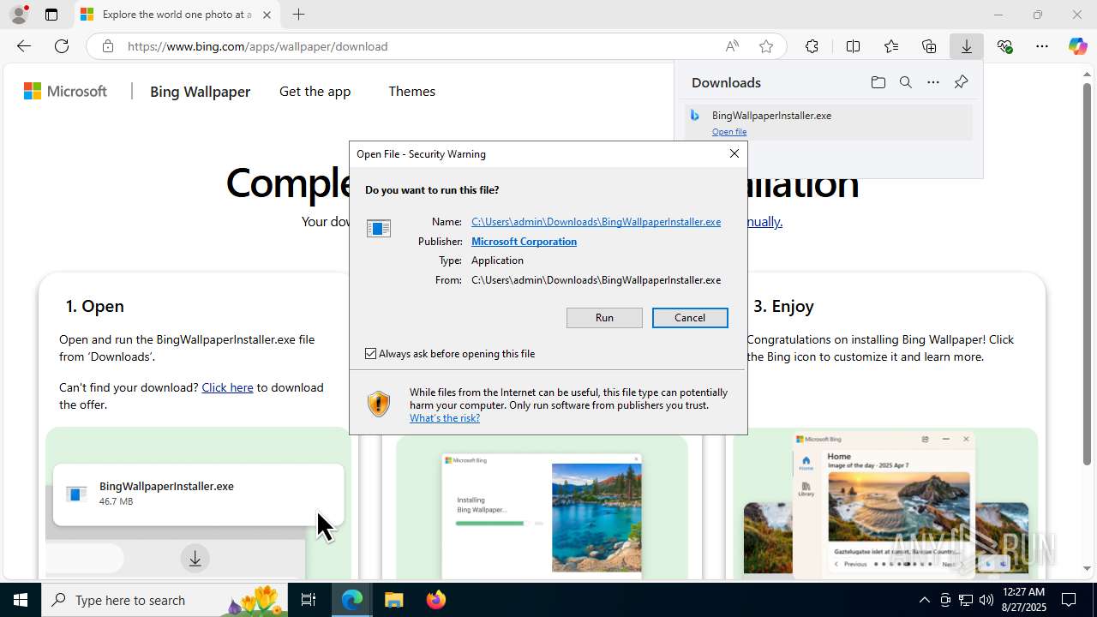Open the notifications action center
Viewport: 1097px width, 617px height.
pos(1070,600)
